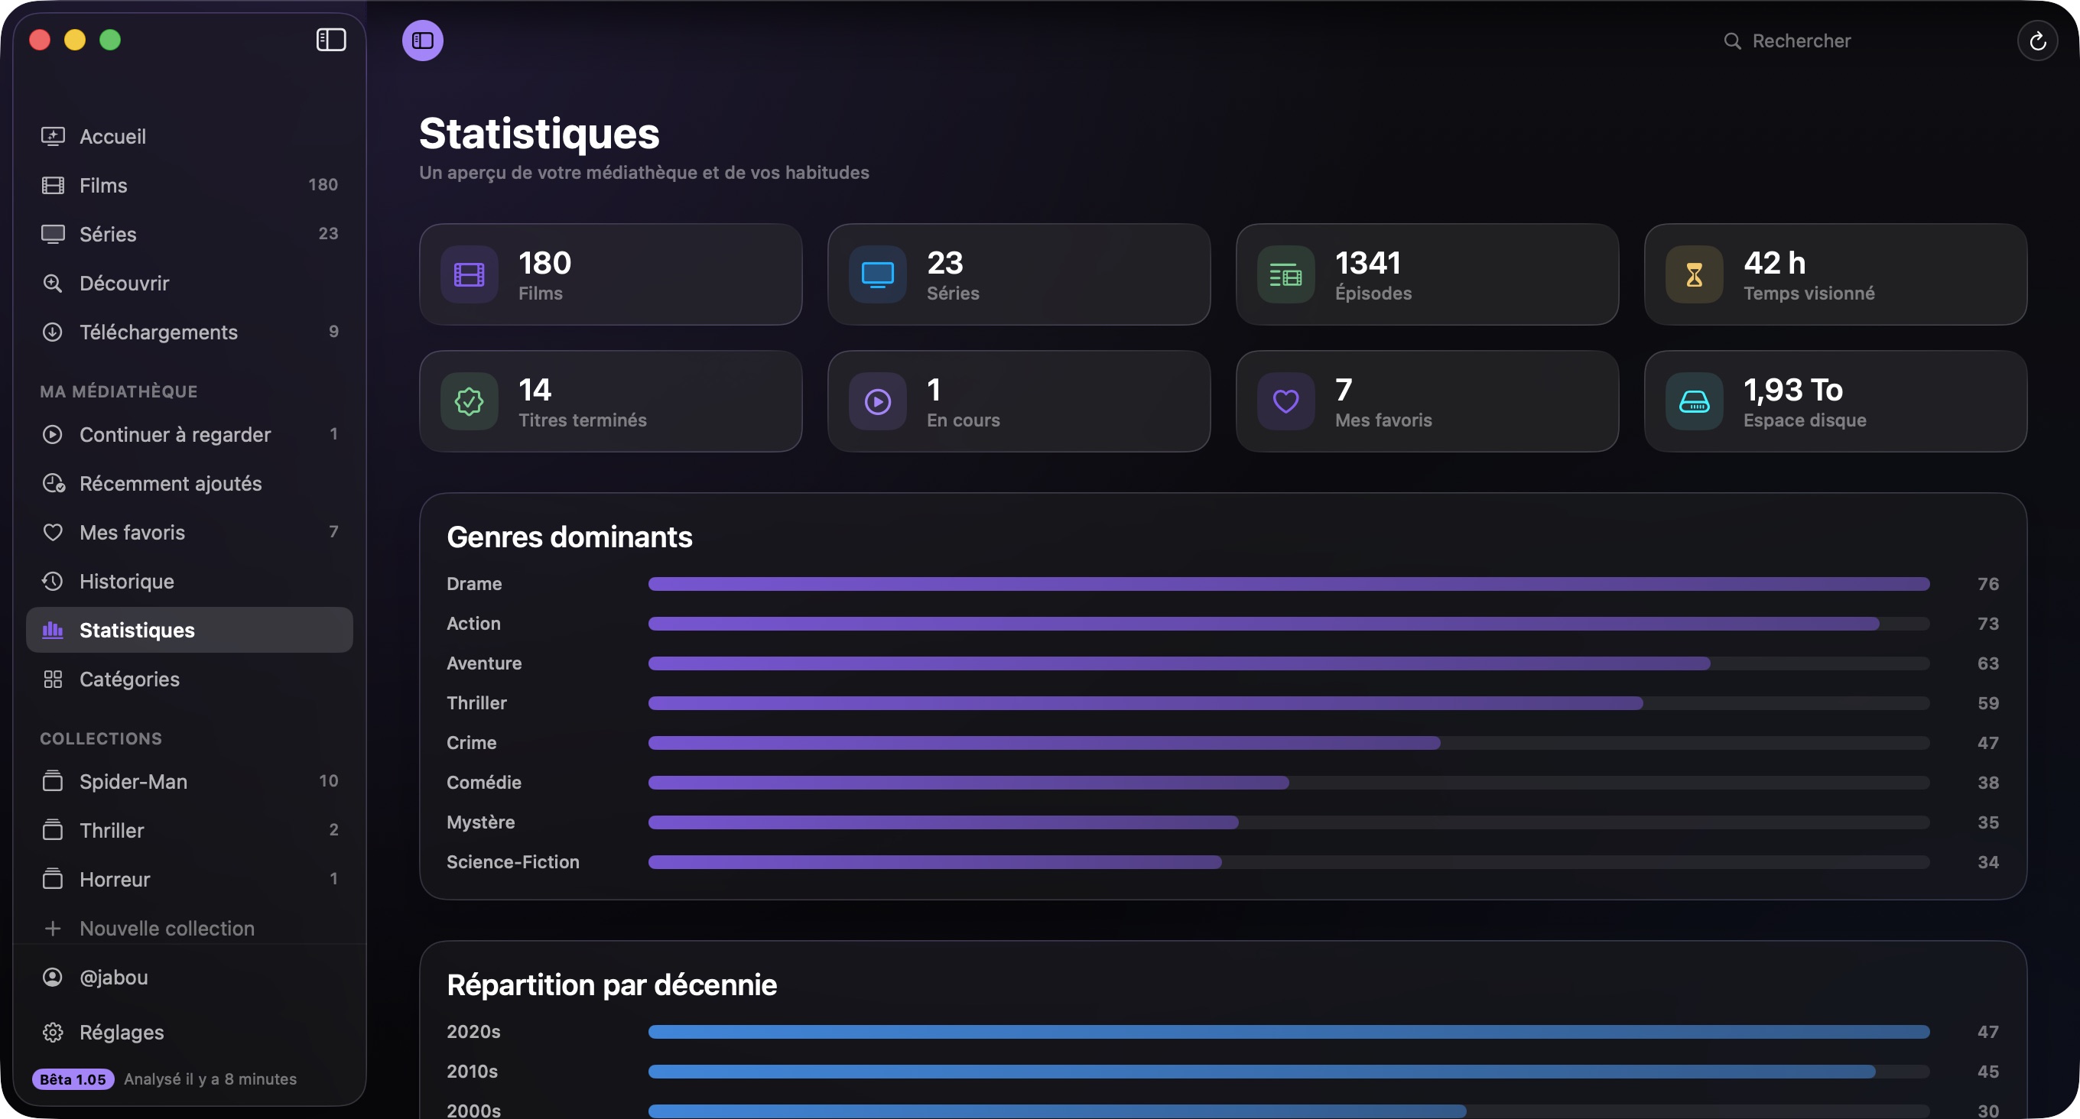Click the Mystère genre label

[480, 822]
